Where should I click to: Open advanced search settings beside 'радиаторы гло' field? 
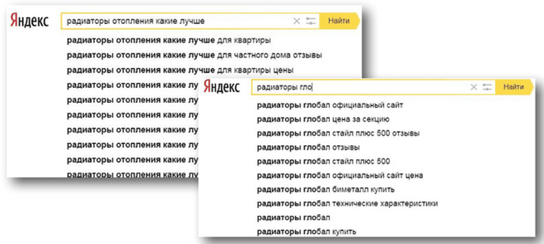click(x=488, y=88)
